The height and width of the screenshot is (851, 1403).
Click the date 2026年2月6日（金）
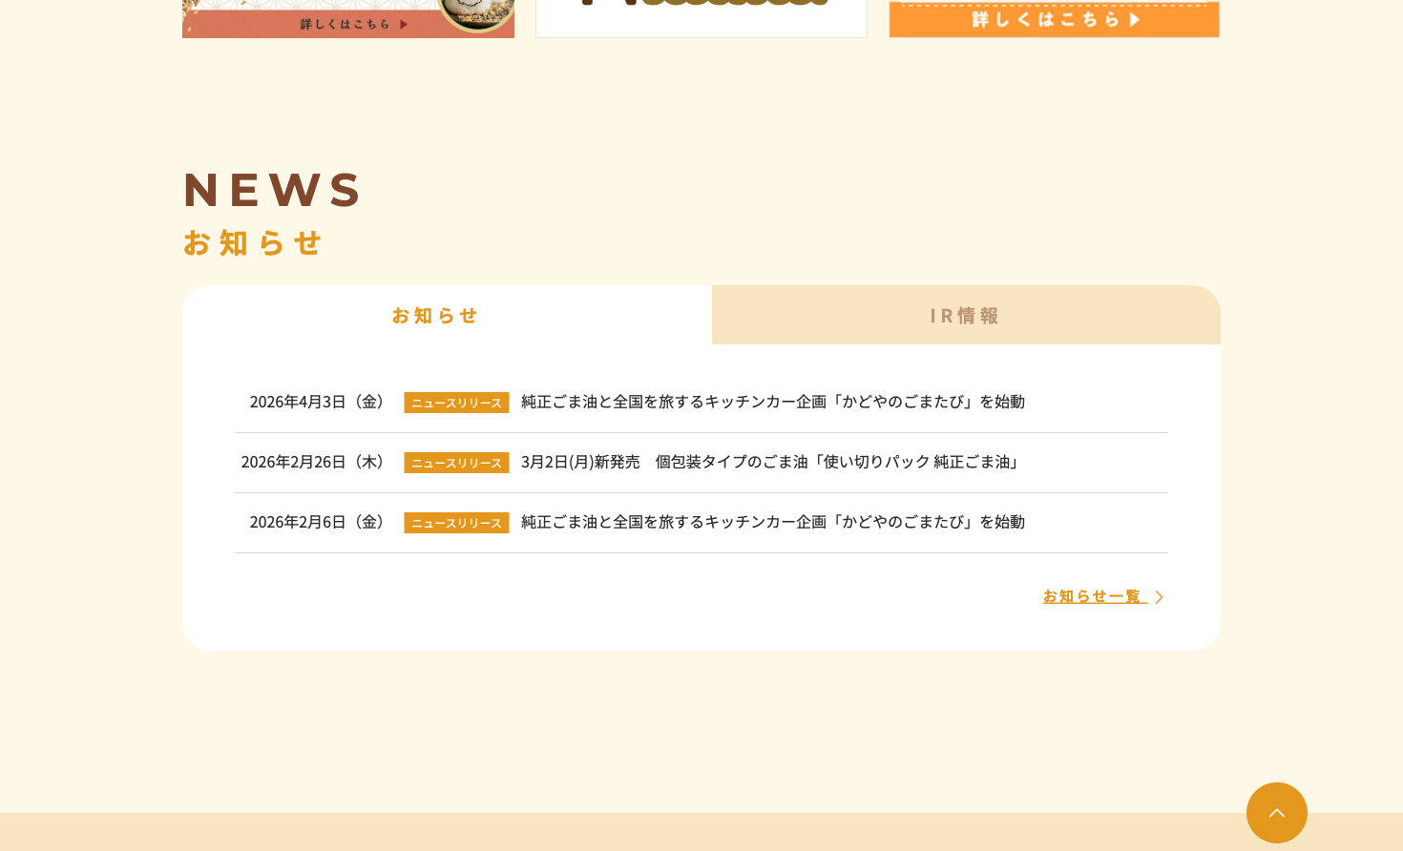320,522
